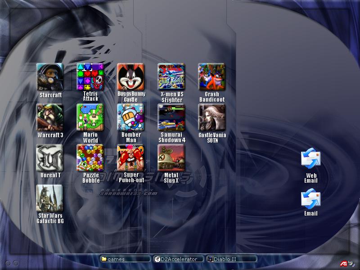Select the BuggsBunny Castle icon
This screenshot has width=360, height=270.
[x=130, y=77]
